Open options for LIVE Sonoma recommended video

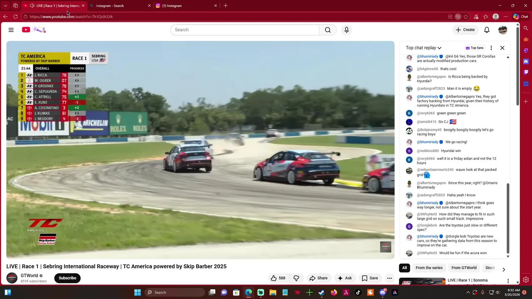(x=508, y=281)
